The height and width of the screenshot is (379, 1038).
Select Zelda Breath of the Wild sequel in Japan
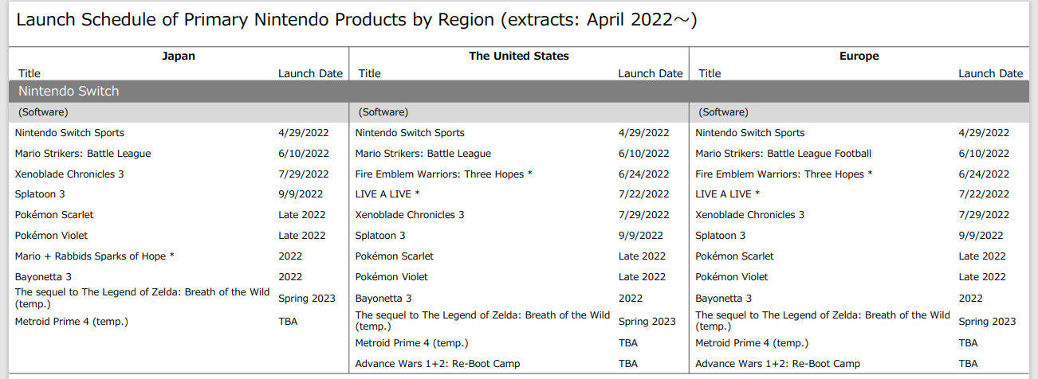[143, 298]
